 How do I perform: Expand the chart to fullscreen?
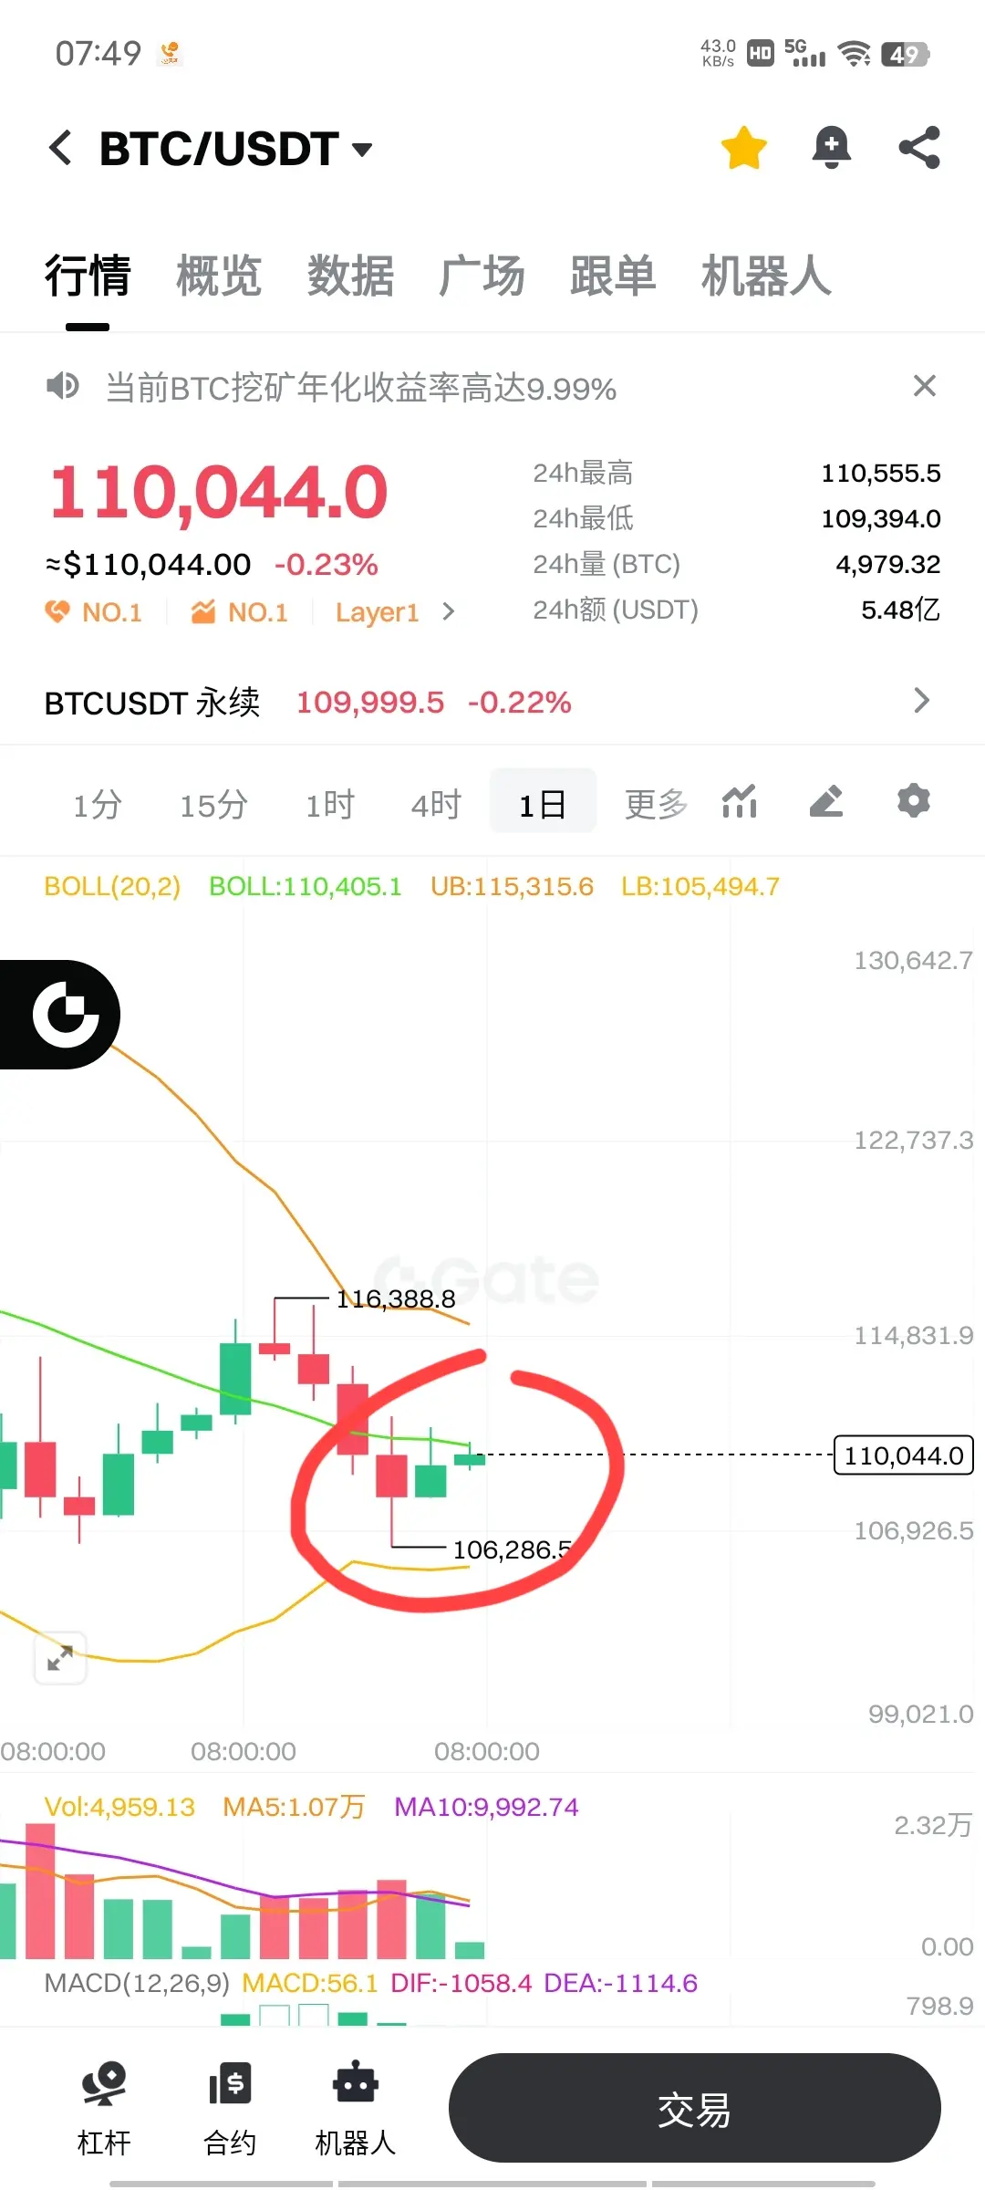[x=60, y=1657]
